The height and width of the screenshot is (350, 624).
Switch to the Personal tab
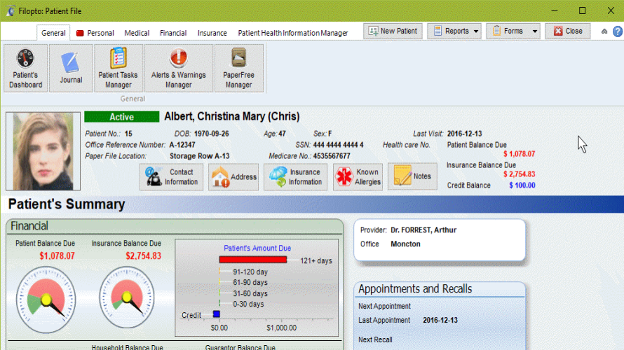(95, 33)
